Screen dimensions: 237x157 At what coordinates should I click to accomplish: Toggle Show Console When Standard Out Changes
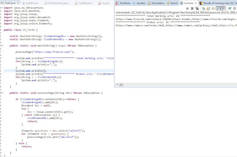tap(218, 8)
